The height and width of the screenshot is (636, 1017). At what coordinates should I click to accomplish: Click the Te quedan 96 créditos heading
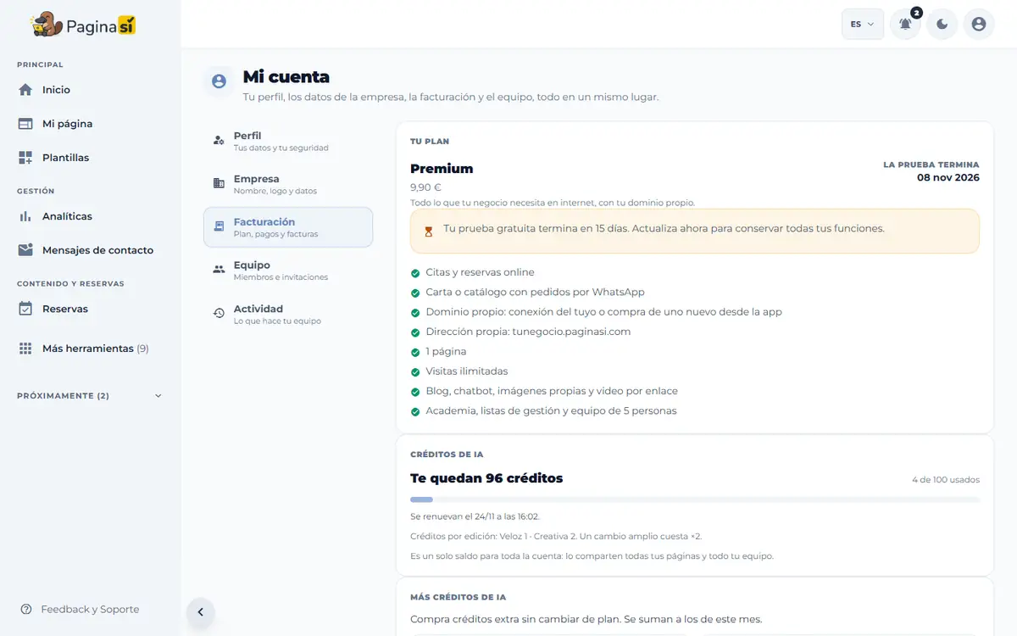[x=486, y=478]
